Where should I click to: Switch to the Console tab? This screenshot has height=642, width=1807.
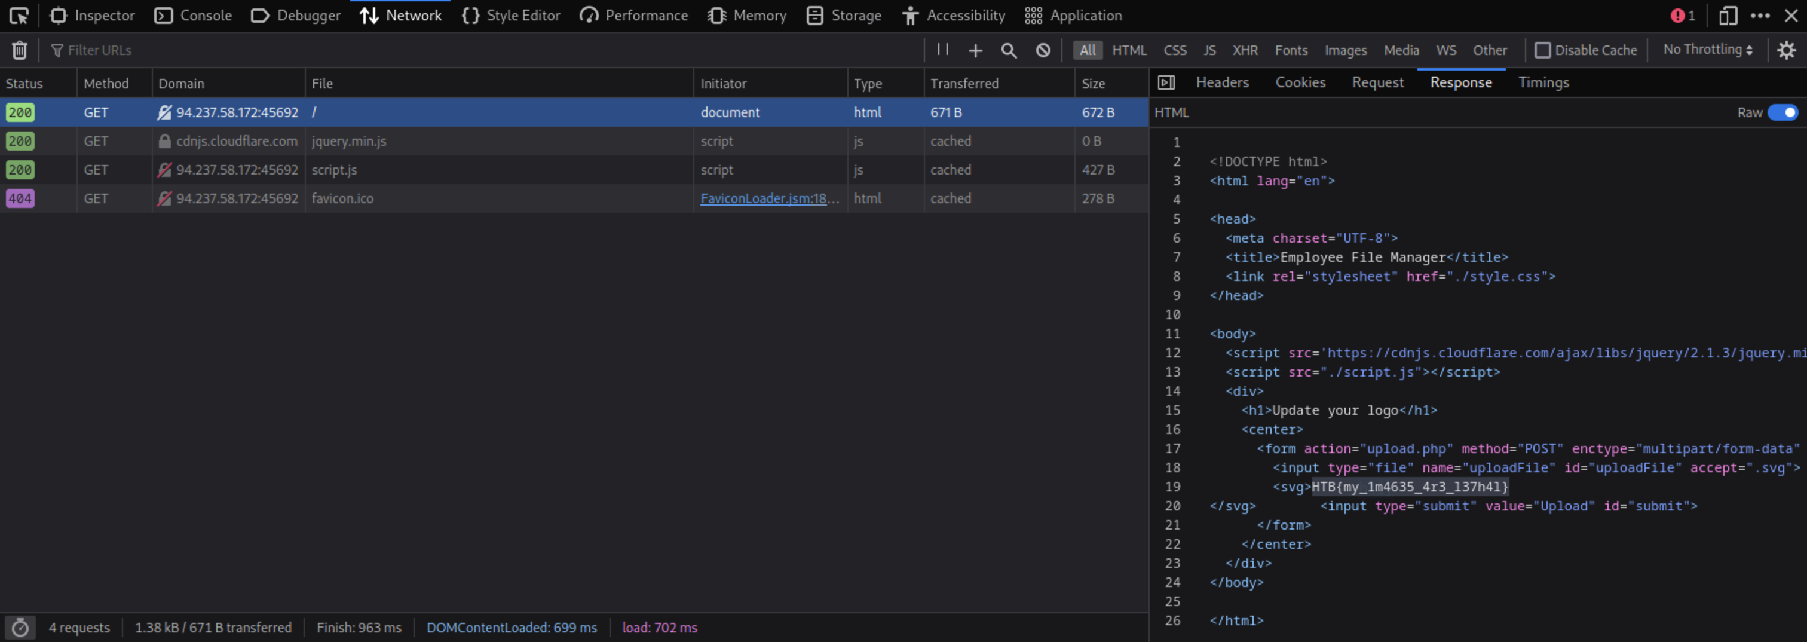pyautogui.click(x=193, y=16)
